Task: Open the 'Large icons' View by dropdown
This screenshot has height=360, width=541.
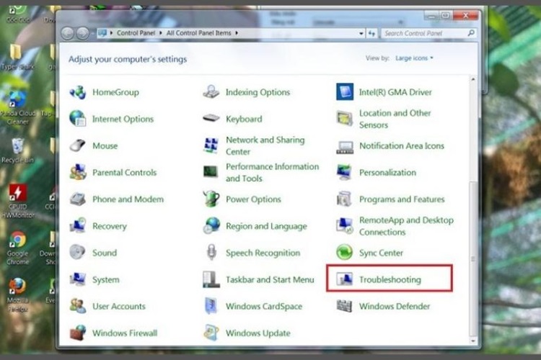Action: point(414,58)
